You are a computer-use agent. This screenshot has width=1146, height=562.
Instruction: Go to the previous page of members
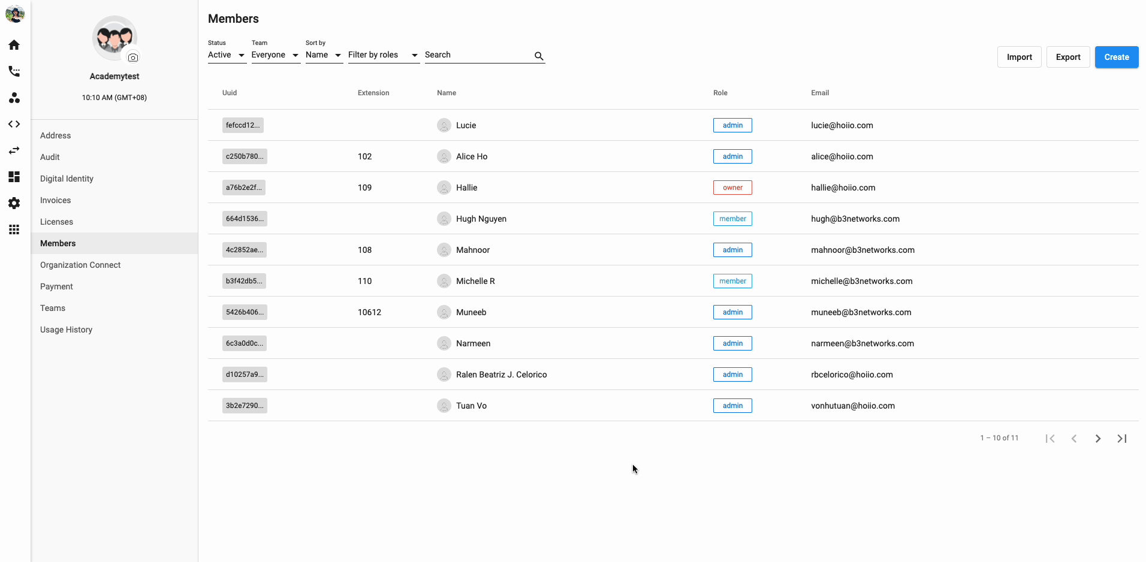click(1074, 439)
